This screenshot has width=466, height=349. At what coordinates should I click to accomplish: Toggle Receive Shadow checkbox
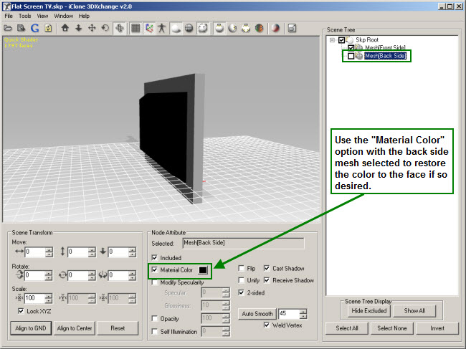pyautogui.click(x=267, y=280)
